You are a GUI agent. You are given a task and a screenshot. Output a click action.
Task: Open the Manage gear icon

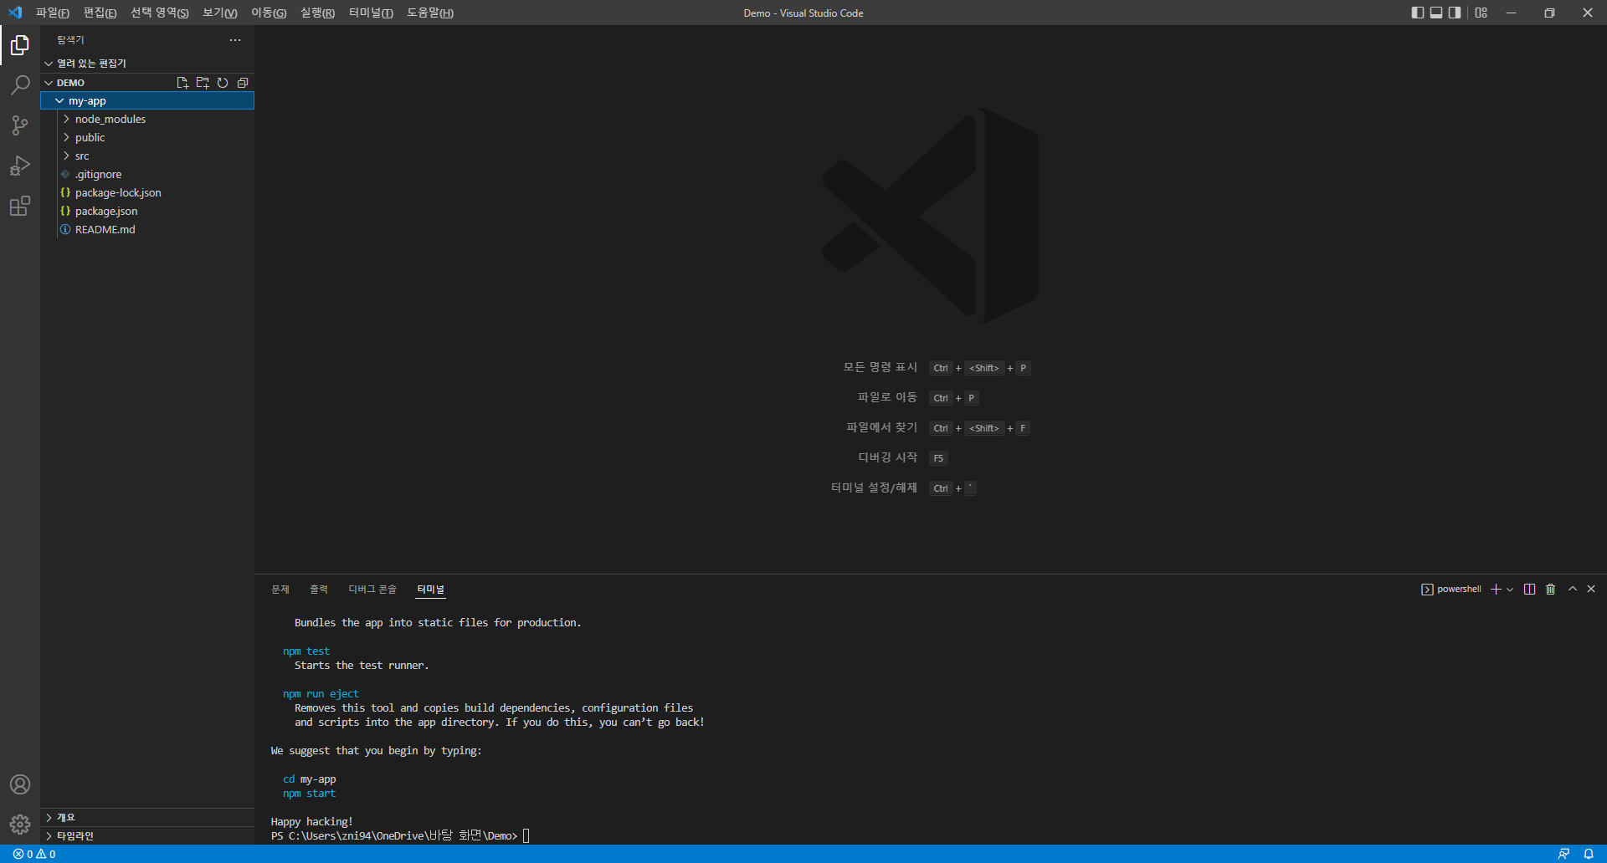20,825
